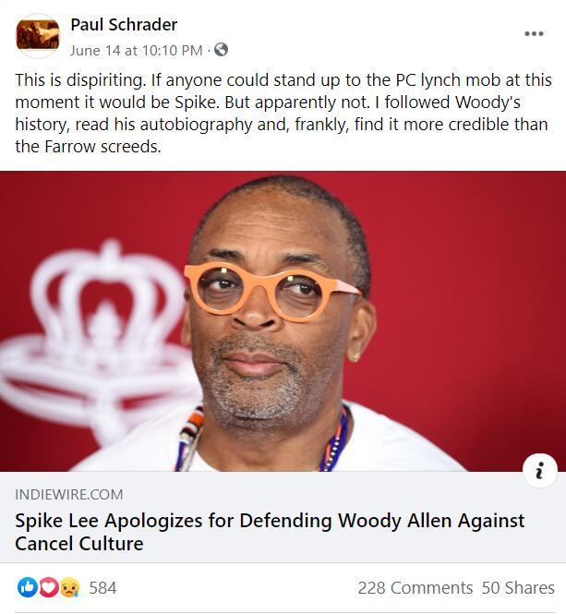This screenshot has height=614, width=566.
Task: Click the sad face reaction icon
Action: coord(70,587)
